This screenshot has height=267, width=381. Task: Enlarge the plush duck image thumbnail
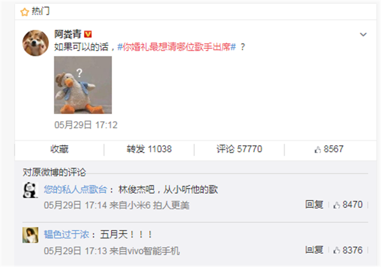[x=83, y=85]
